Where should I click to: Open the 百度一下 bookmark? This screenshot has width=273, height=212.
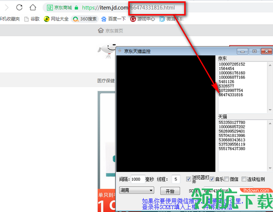pyautogui.click(x=113, y=19)
